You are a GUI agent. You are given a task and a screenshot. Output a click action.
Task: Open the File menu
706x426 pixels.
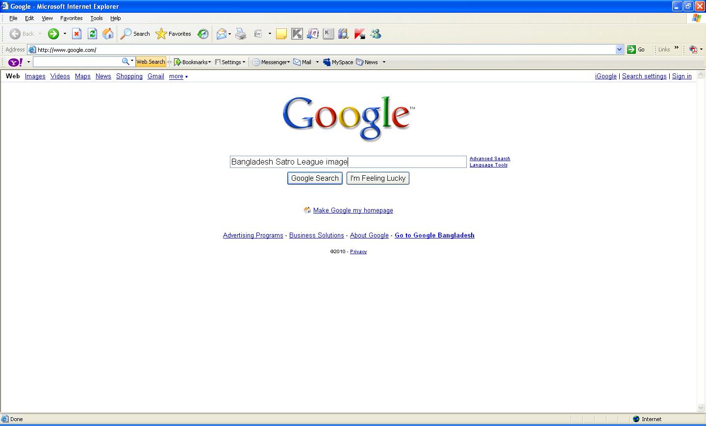pyautogui.click(x=13, y=18)
